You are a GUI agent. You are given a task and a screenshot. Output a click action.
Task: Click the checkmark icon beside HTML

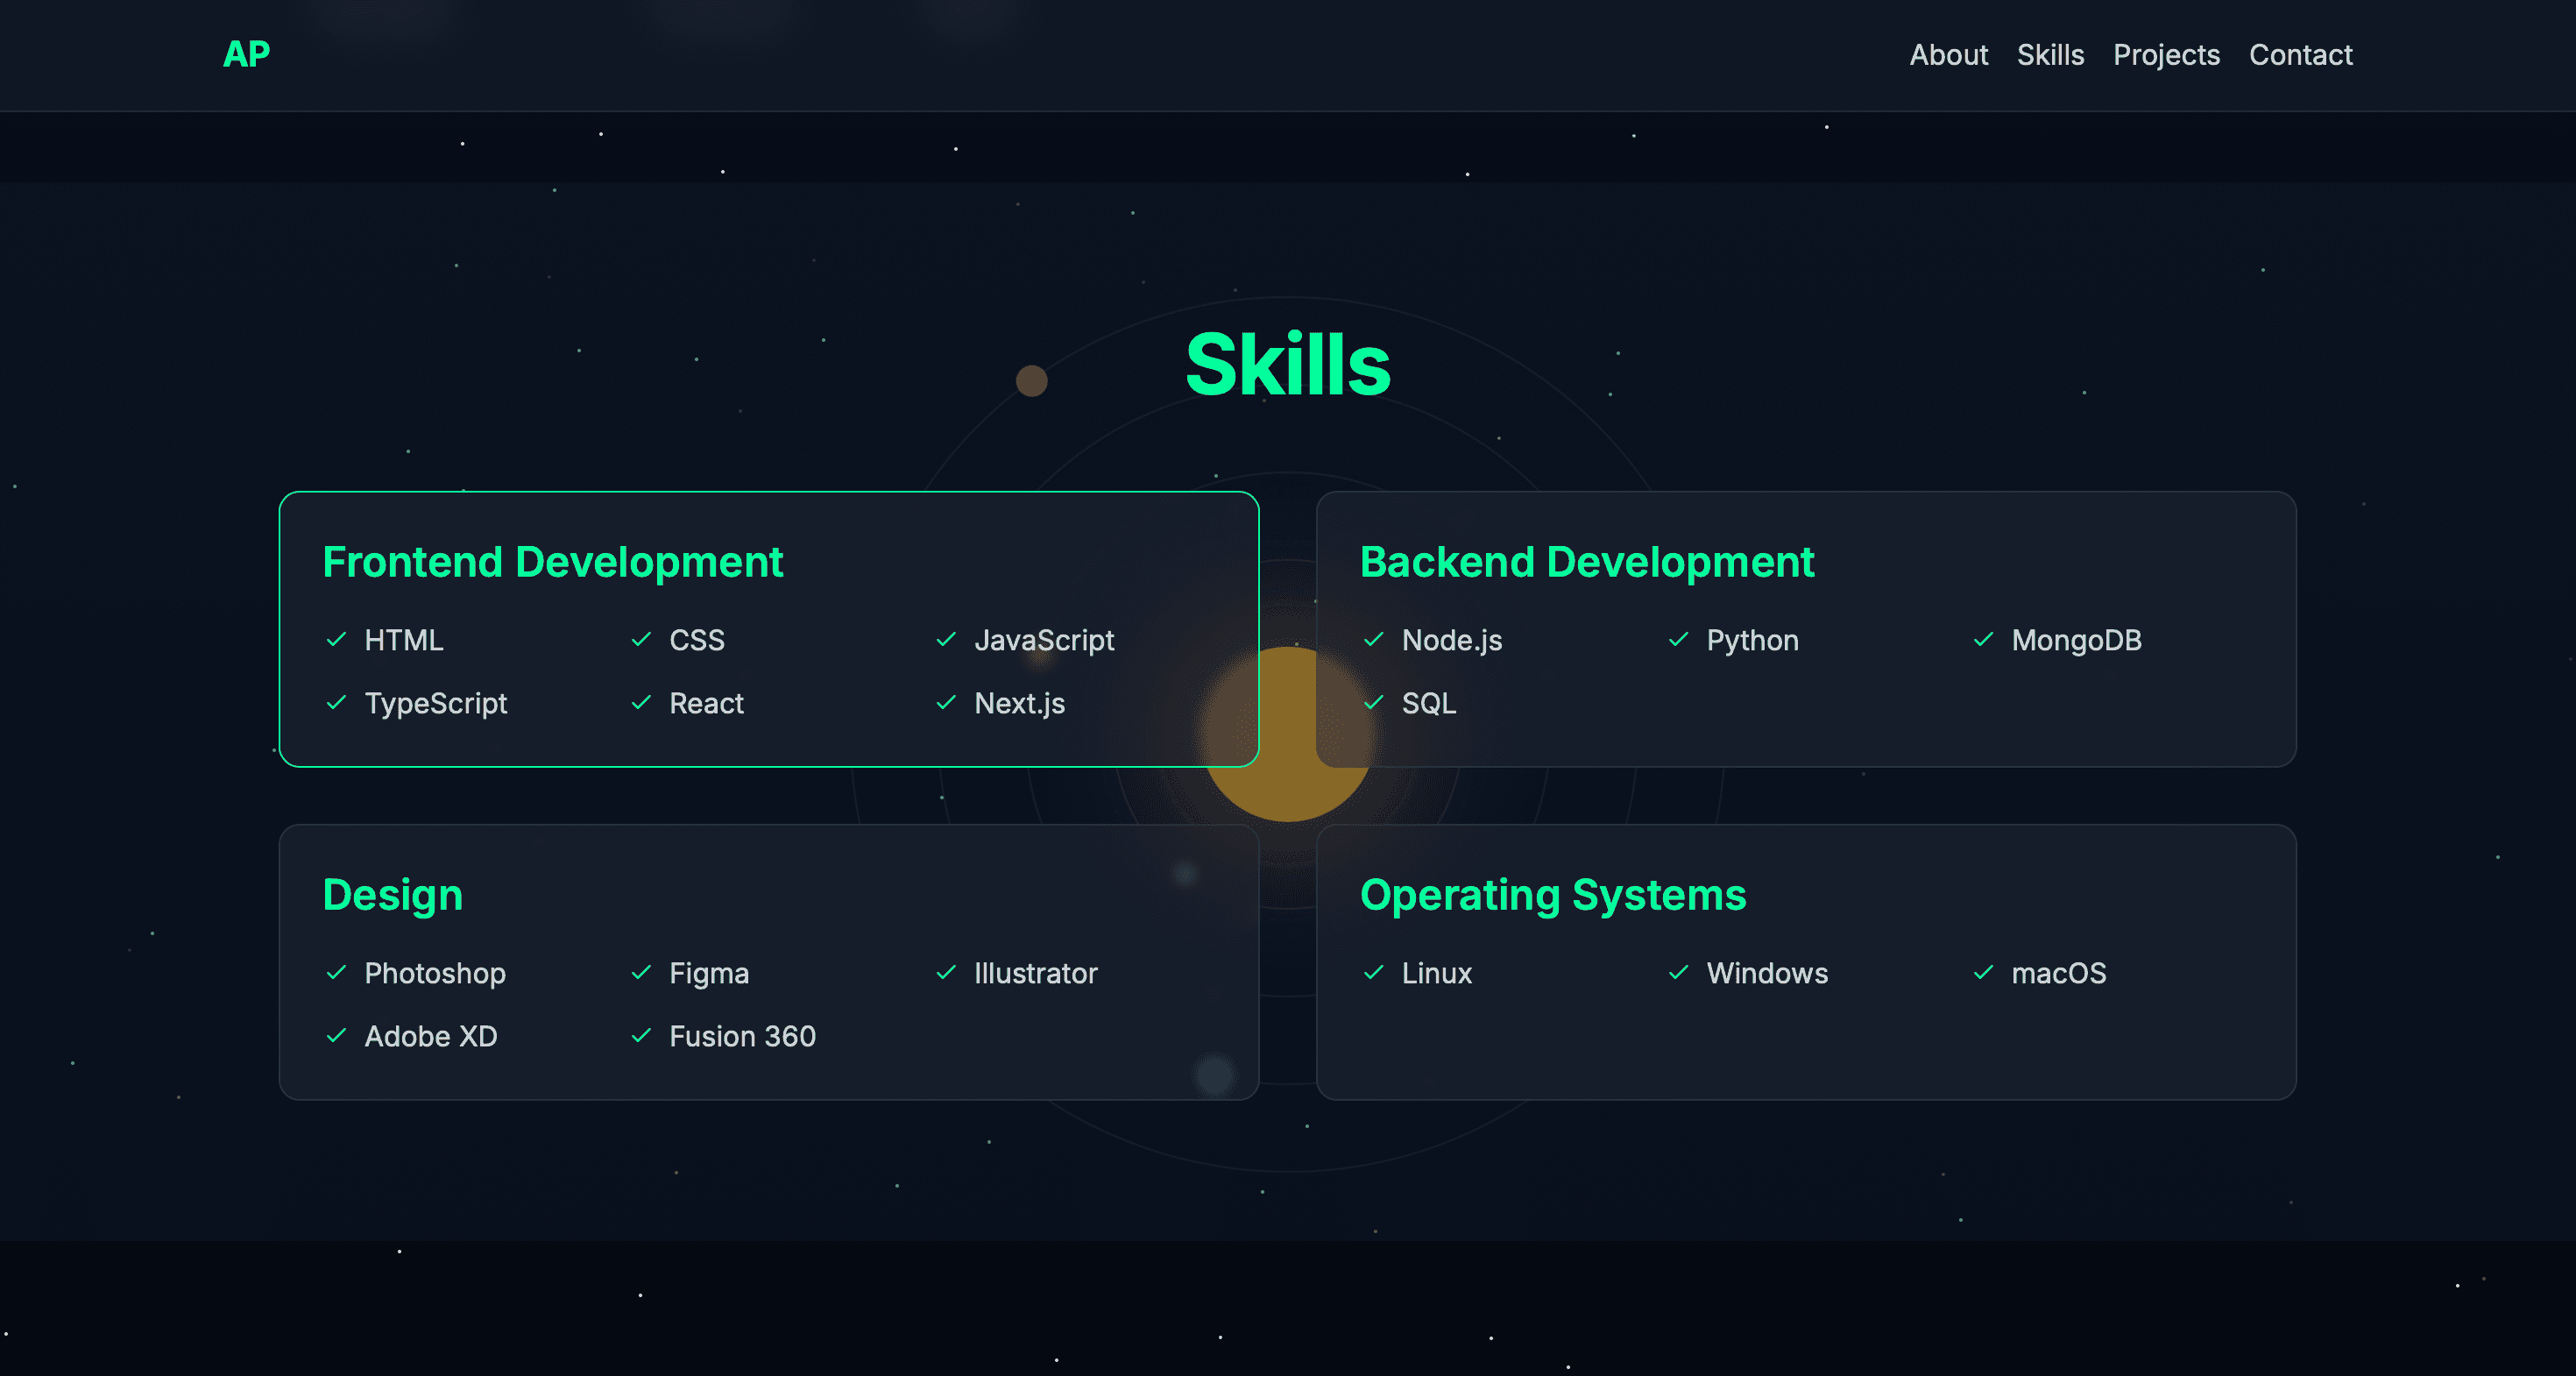337,639
